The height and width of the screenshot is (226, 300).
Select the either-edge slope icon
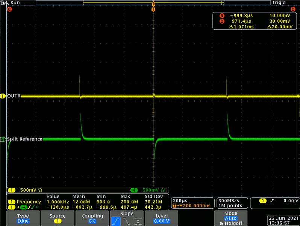(x=138, y=221)
